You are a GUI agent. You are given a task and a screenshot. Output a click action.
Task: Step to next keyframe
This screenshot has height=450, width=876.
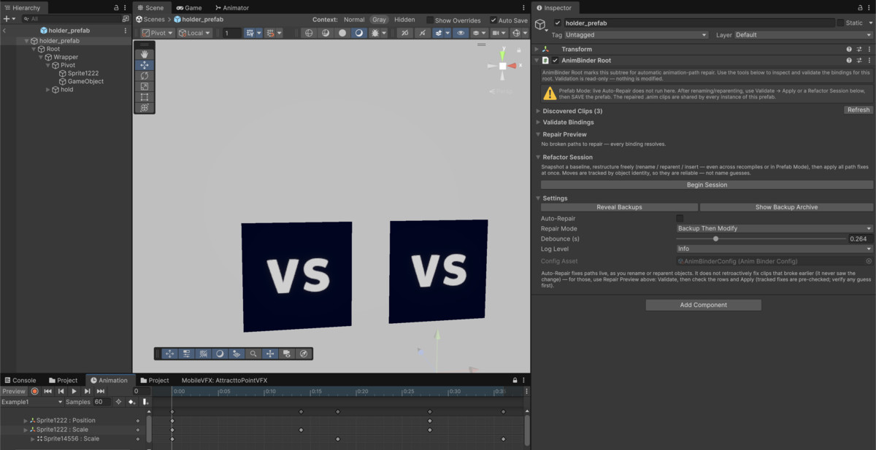tap(87, 392)
